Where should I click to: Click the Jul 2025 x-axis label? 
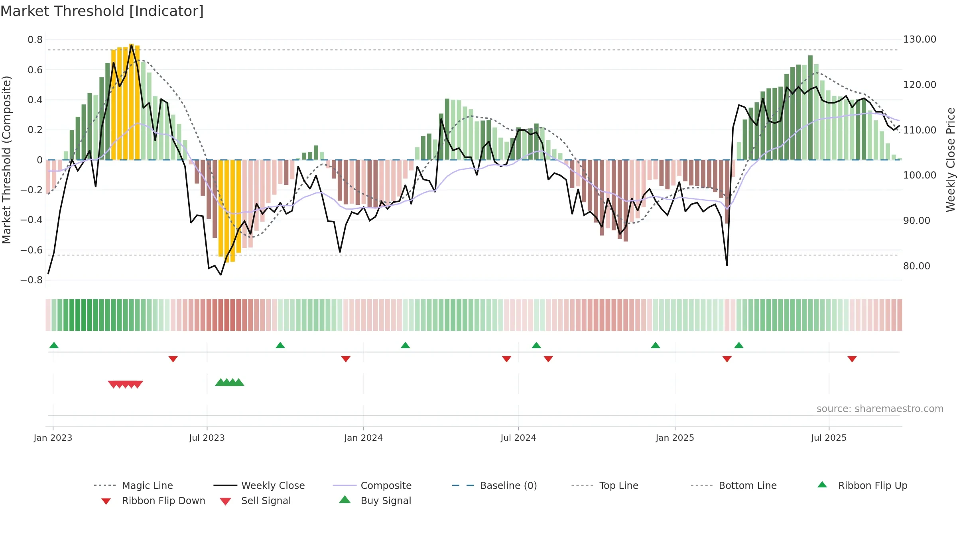pyautogui.click(x=829, y=438)
